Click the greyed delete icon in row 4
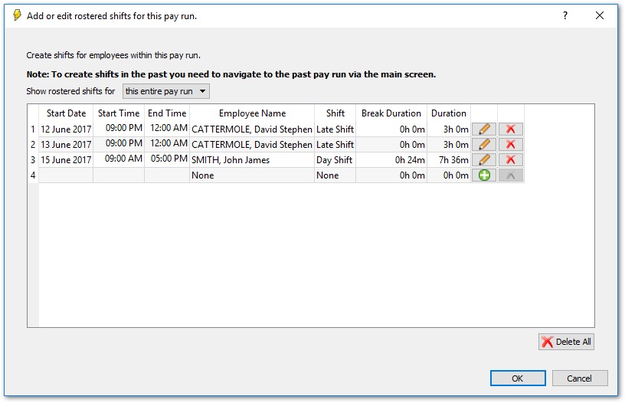The width and height of the screenshot is (625, 403). 511,175
